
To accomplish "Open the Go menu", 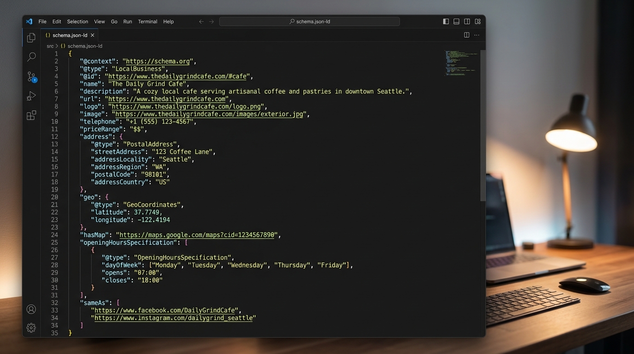I will (114, 21).
